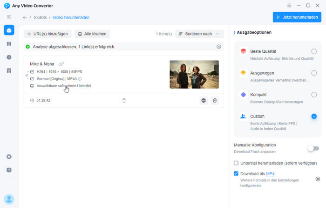326x208 pixels.
Task: Enable Untertitel herunterladen checkbox
Action: pos(236,163)
